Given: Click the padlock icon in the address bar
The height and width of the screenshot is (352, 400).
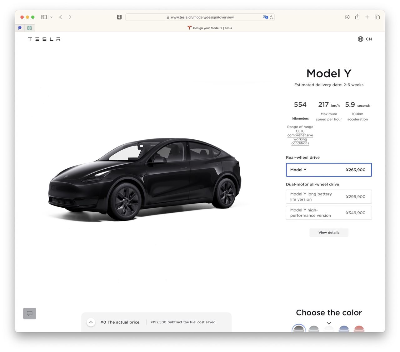Looking at the screenshot, I should tap(167, 17).
